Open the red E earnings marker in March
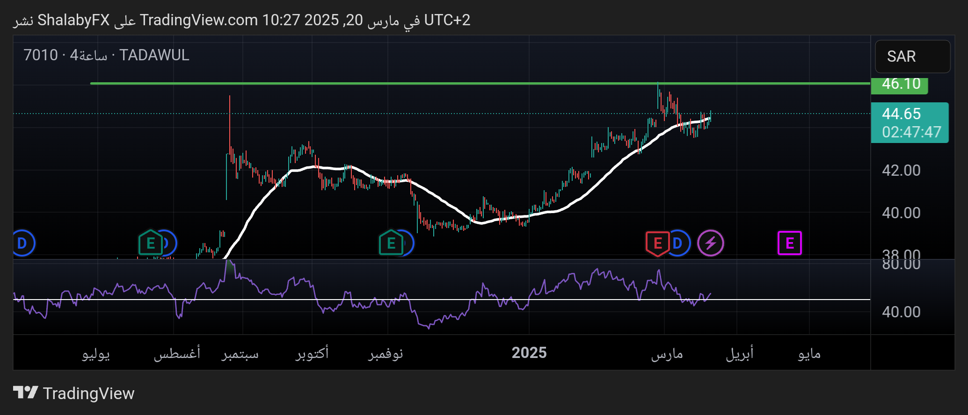 coord(657,243)
